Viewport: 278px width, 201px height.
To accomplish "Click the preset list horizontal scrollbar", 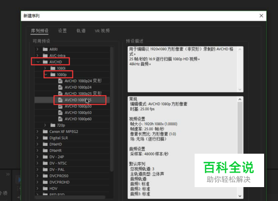I will pos(71,197).
